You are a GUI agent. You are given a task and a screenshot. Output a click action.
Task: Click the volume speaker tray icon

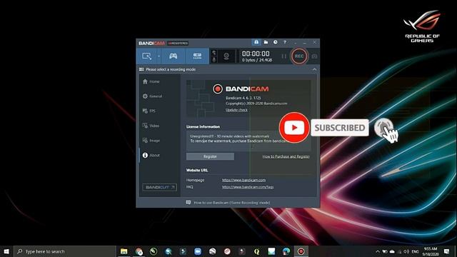406,251
